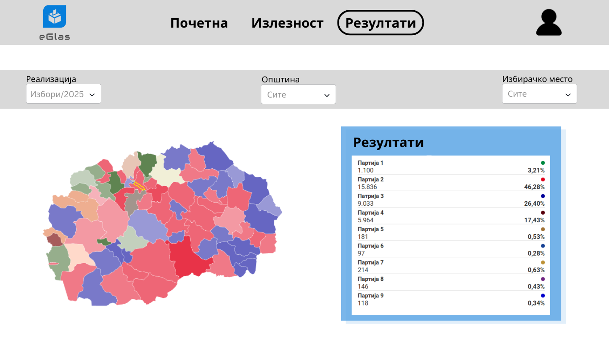
Task: Click the brown dot for Партија 5
Action: point(543,229)
